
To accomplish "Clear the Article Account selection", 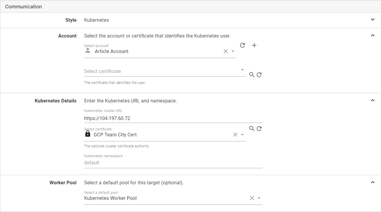I will tap(226, 51).
